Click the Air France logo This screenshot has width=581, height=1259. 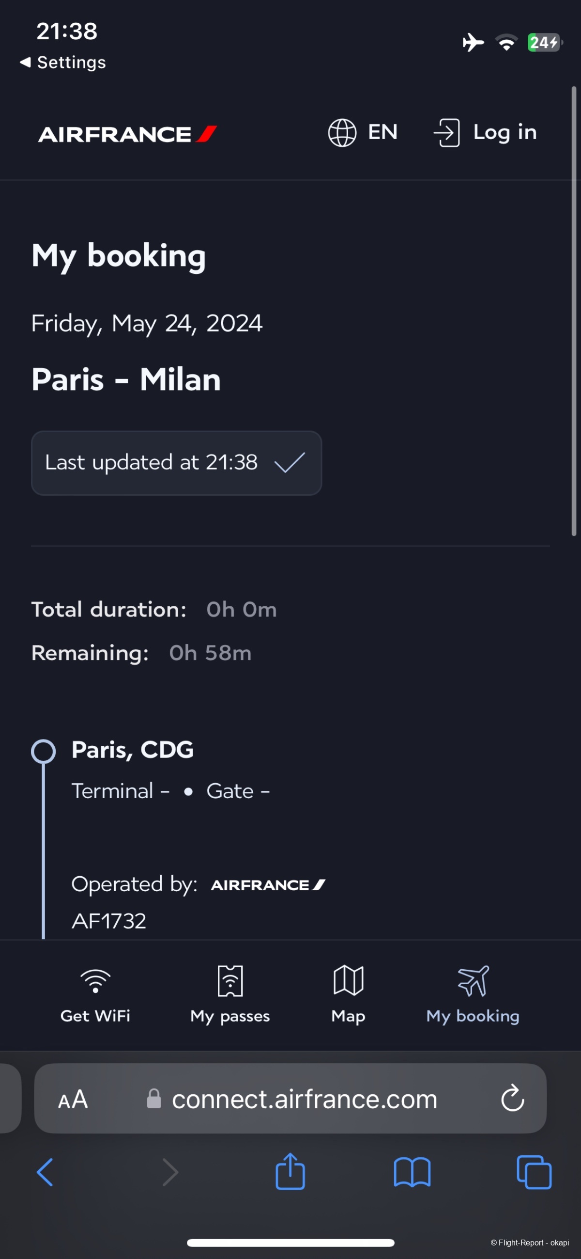[127, 134]
